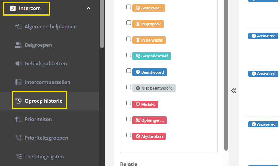This screenshot has height=166, width=280.
Task: Enable the Beantwoord status checkbox
Action: pyautogui.click(x=129, y=71)
